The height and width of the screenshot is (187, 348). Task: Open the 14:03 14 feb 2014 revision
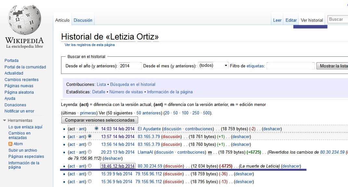118,129
